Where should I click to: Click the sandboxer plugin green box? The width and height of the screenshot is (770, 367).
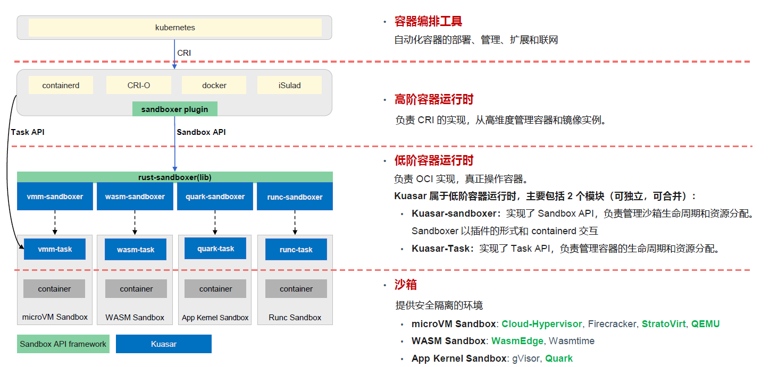tap(174, 109)
